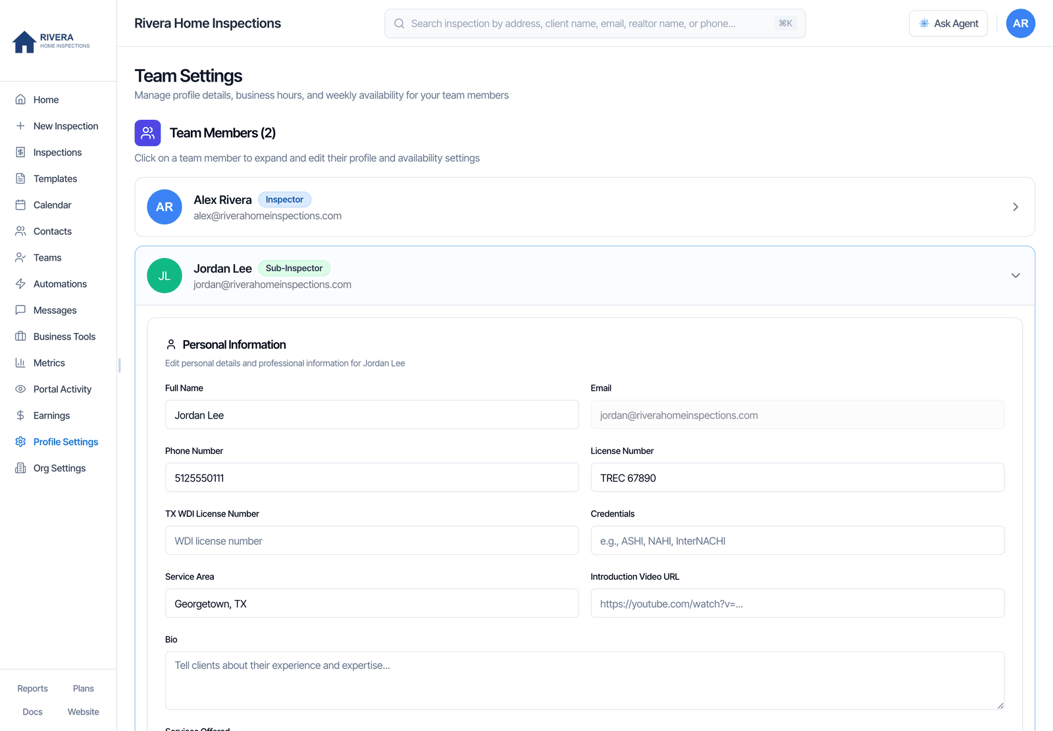Click the Automations lightning bolt icon
Viewport: 1053px width, 731px height.
pos(20,284)
